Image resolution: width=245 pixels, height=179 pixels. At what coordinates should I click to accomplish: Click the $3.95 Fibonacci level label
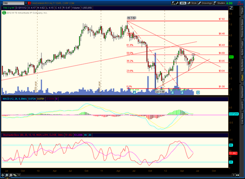[222, 61]
